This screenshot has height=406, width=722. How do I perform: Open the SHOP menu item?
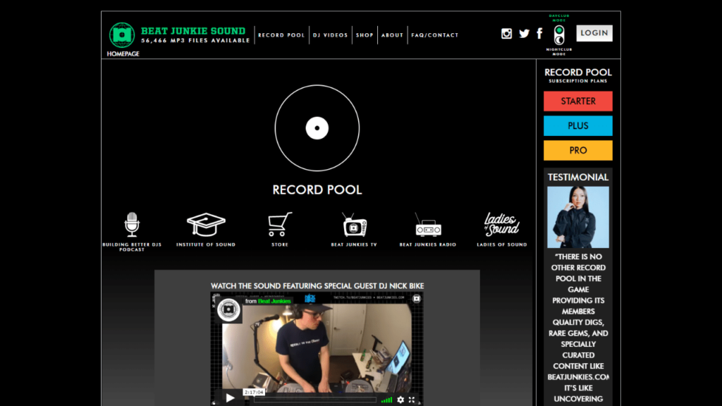click(365, 35)
